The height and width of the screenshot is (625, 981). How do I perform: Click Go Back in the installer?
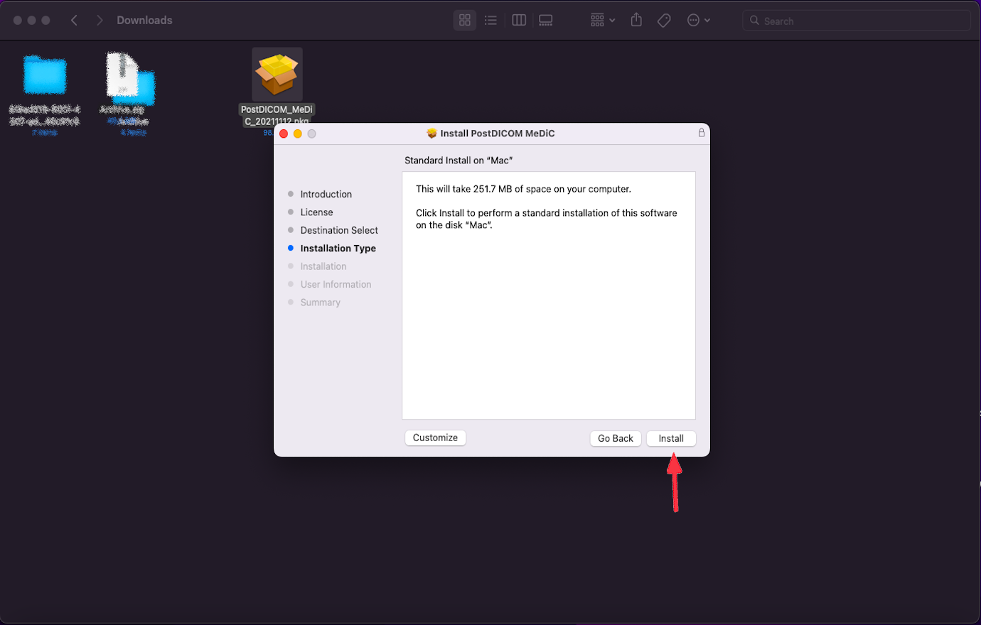615,438
